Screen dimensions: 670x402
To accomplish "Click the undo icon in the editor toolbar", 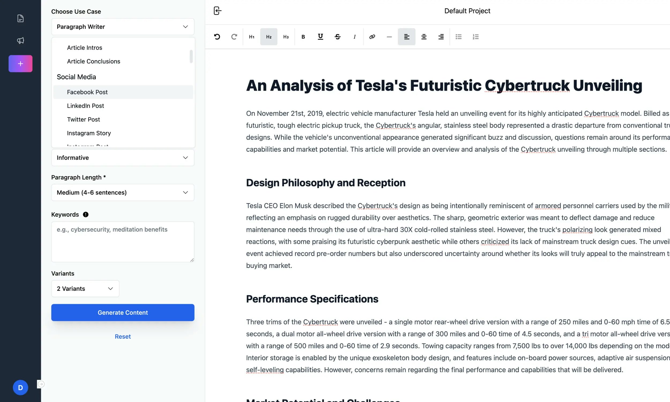I will (x=217, y=36).
